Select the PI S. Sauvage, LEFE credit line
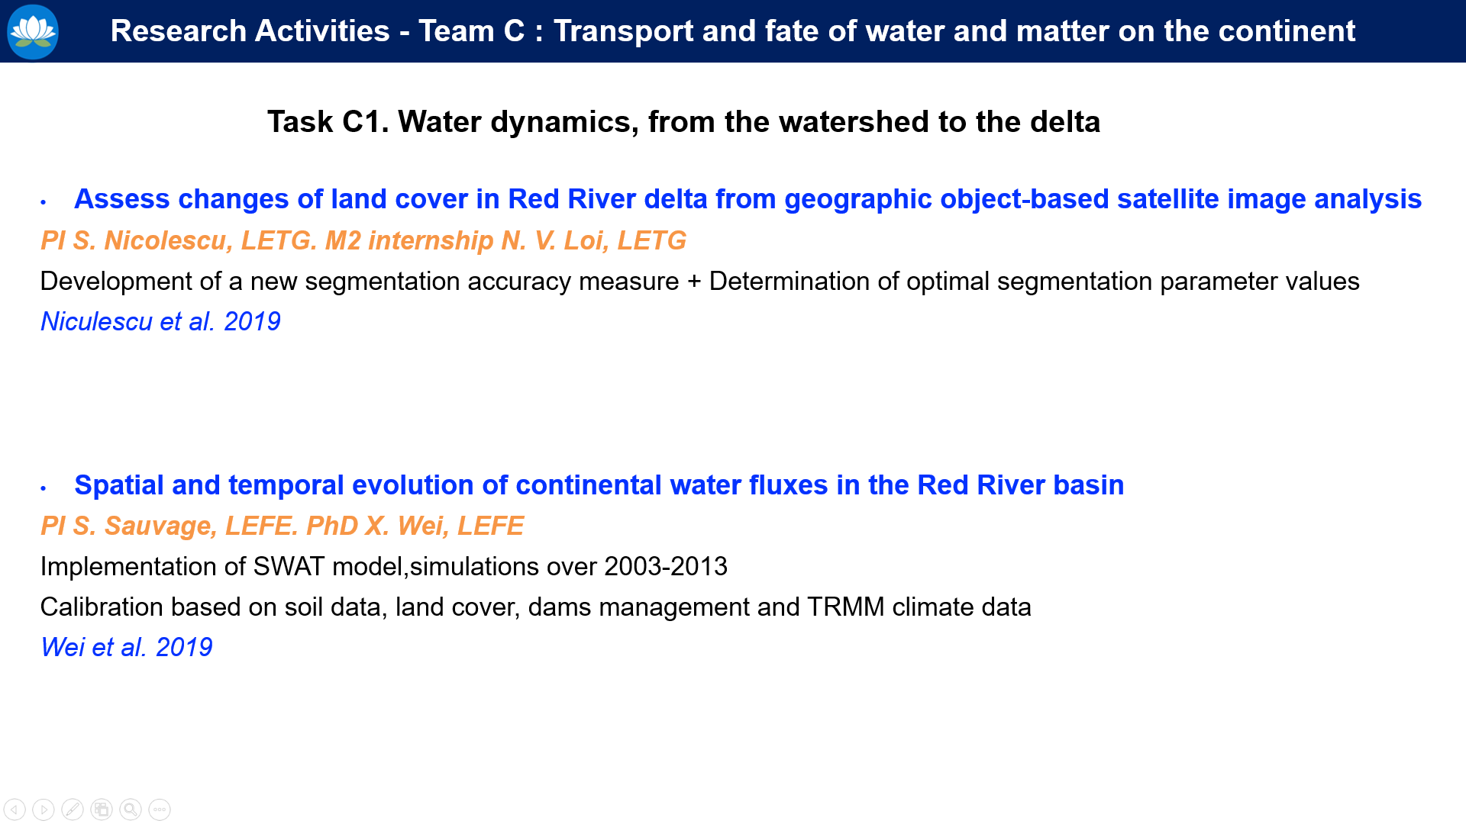 (x=282, y=526)
